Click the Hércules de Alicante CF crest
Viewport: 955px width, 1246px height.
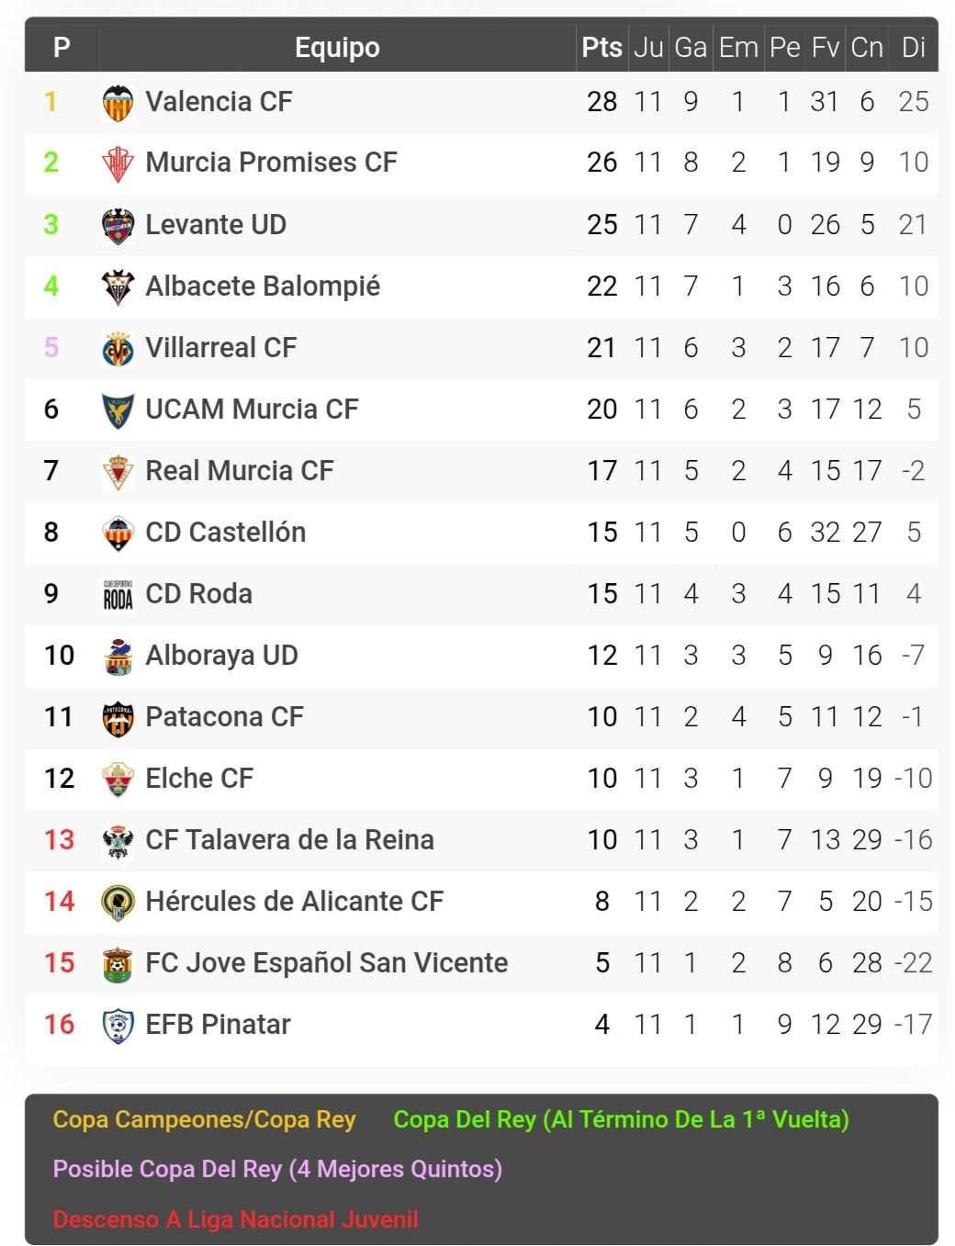point(118,903)
